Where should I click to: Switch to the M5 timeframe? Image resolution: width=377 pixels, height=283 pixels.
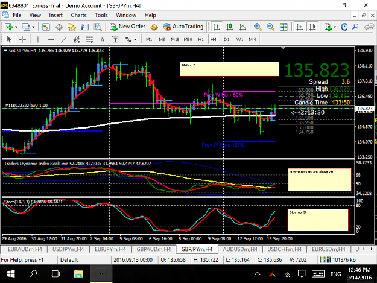coord(162,39)
